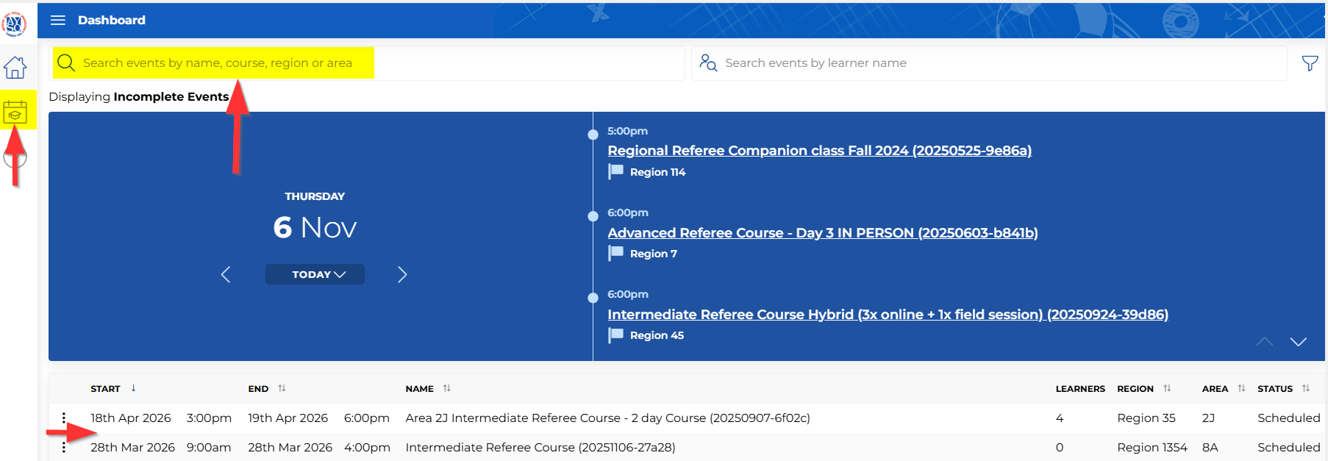
Task: Open Regional Referee Companion class Fall 2024 link
Action: [819, 151]
